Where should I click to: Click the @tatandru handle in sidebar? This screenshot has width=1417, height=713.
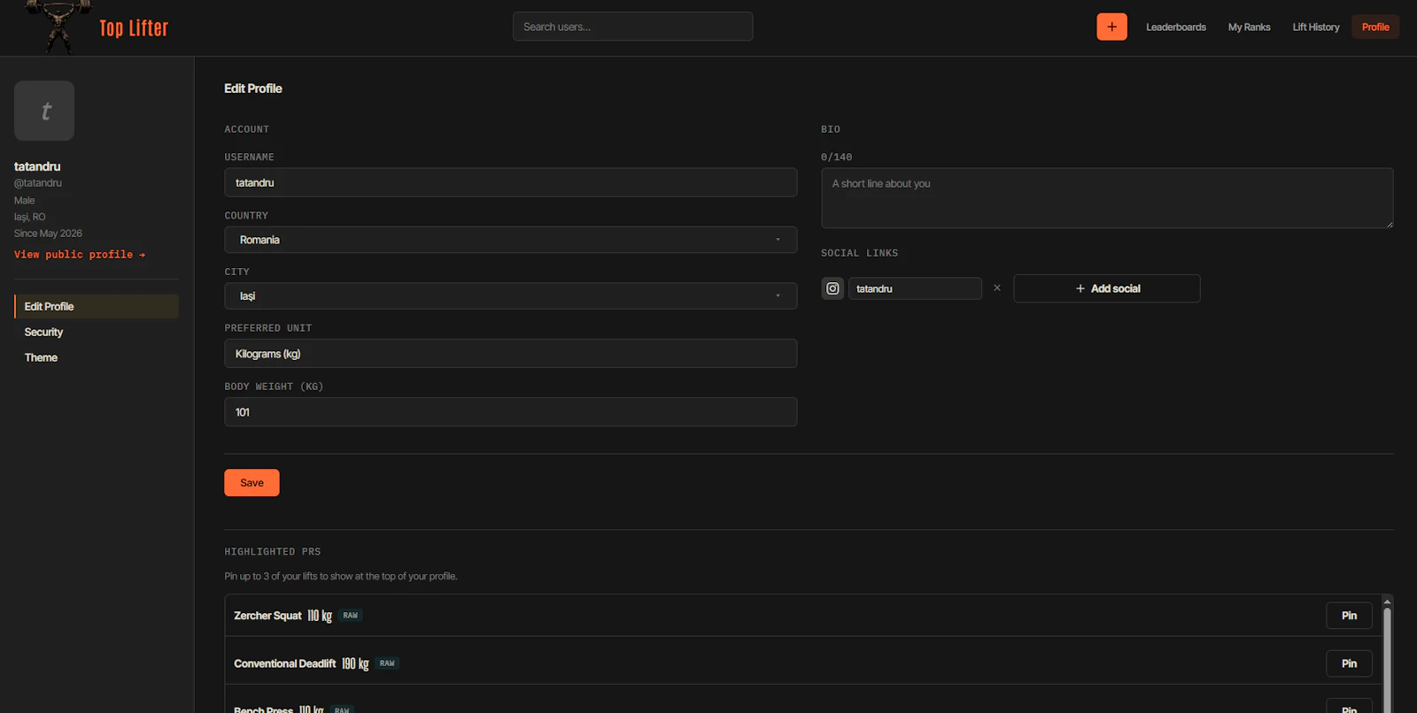(x=38, y=183)
